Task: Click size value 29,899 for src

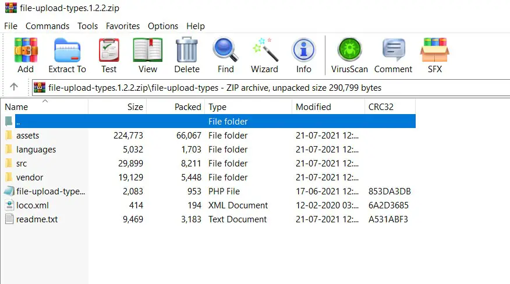Action: point(131,164)
